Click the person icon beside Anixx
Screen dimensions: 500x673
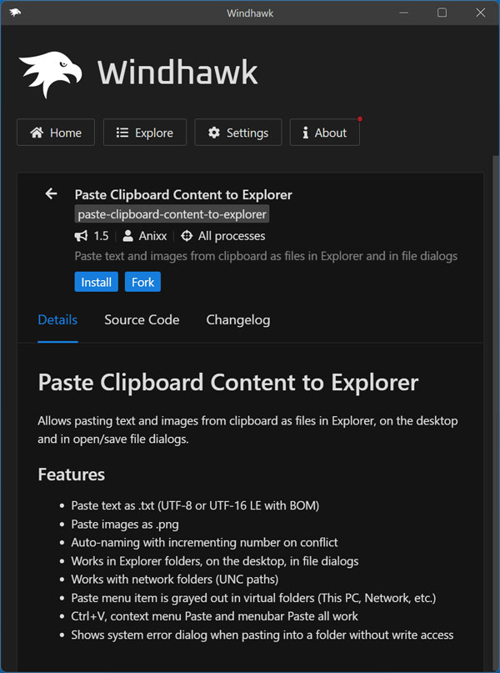click(127, 236)
